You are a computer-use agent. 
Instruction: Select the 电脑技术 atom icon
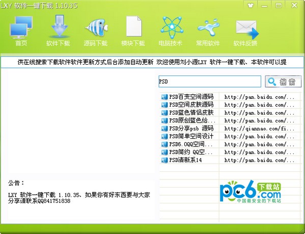172,27
